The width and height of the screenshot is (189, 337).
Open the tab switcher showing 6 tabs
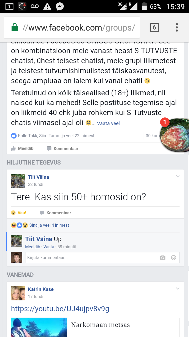(x=154, y=27)
